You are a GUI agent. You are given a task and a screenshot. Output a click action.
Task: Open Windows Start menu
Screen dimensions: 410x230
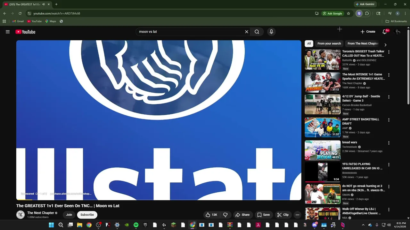click(x=51, y=225)
